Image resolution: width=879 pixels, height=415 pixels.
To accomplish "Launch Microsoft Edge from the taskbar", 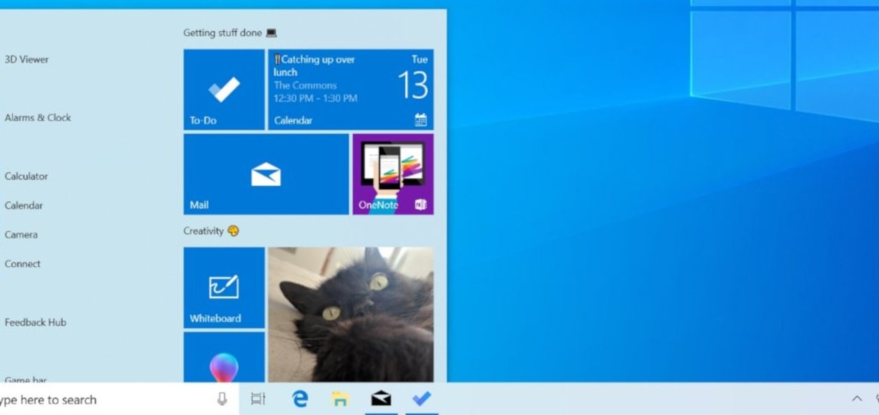I will point(299,399).
